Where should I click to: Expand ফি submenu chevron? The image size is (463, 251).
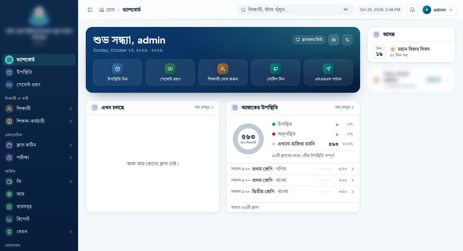pyautogui.click(x=71, y=182)
